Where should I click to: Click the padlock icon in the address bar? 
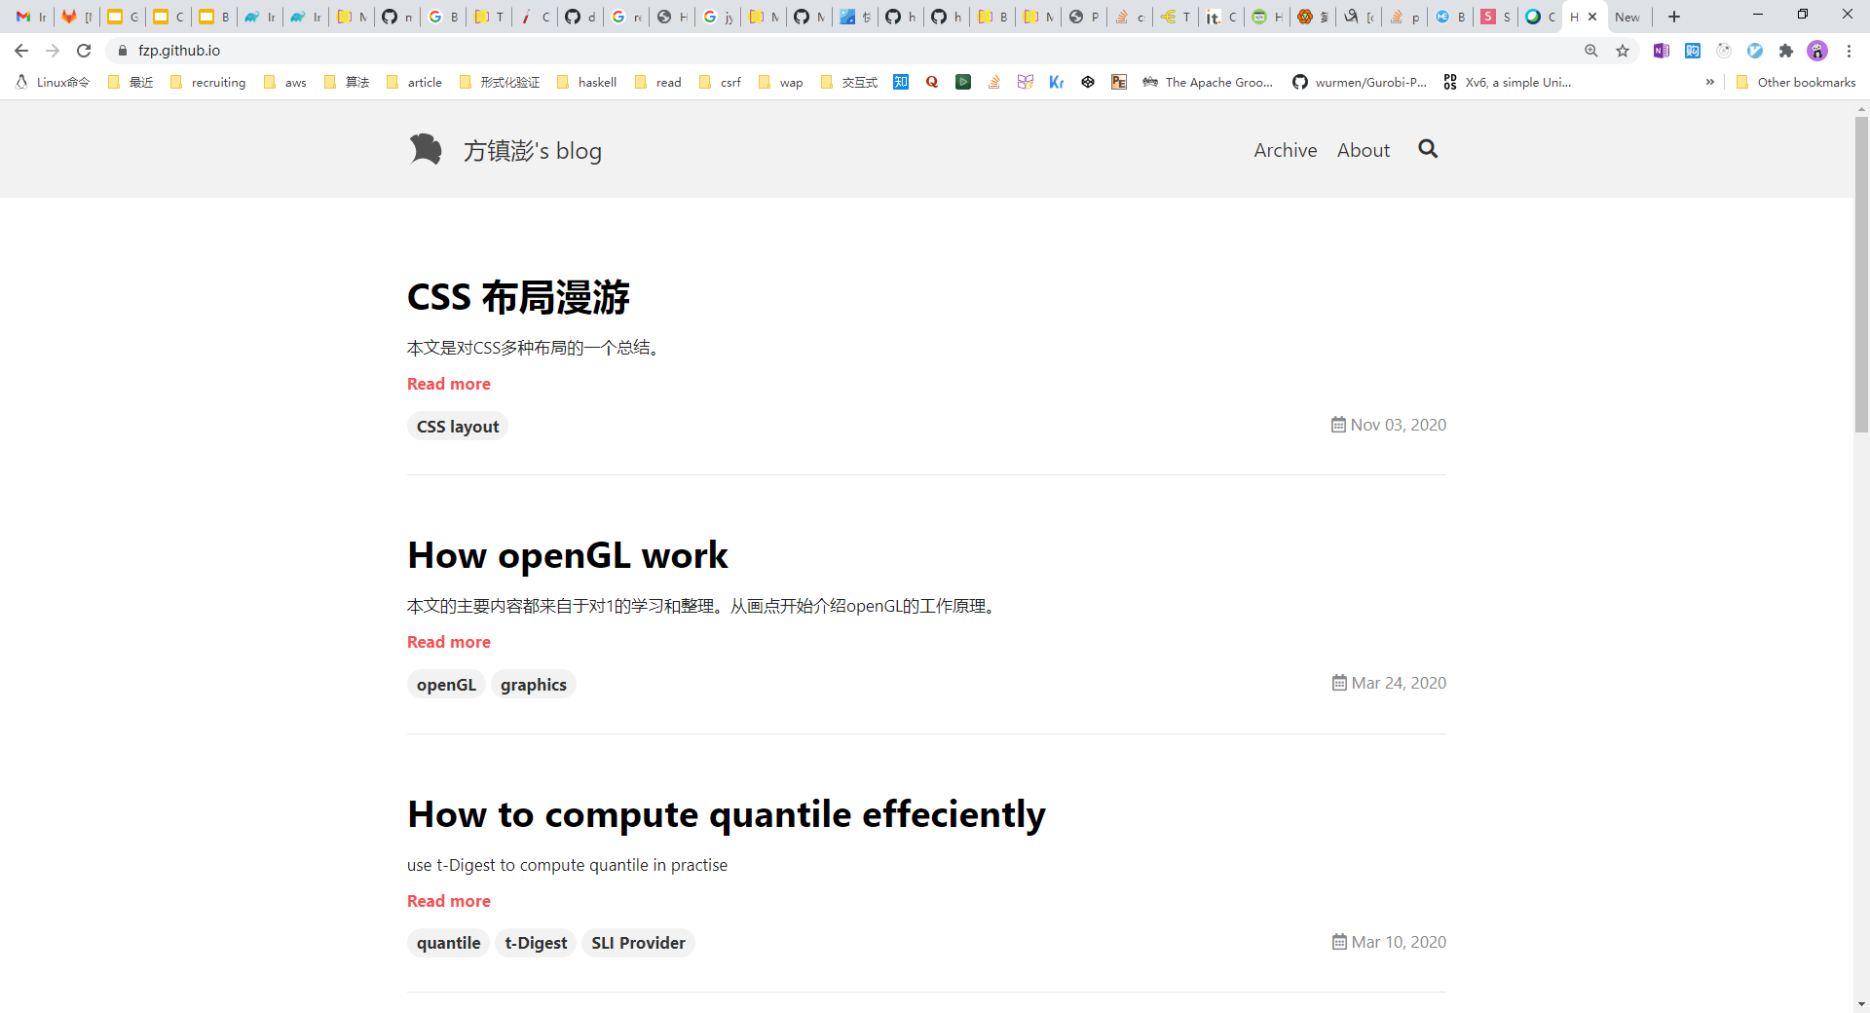[124, 51]
